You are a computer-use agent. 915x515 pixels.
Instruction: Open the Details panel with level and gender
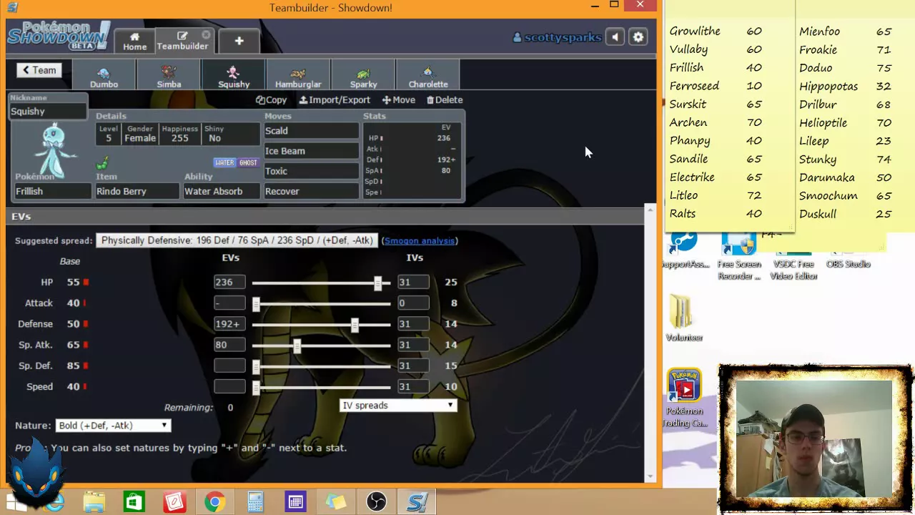tap(178, 134)
